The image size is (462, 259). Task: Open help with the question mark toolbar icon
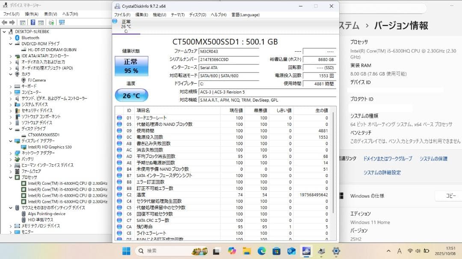pyautogui.click(x=33, y=21)
